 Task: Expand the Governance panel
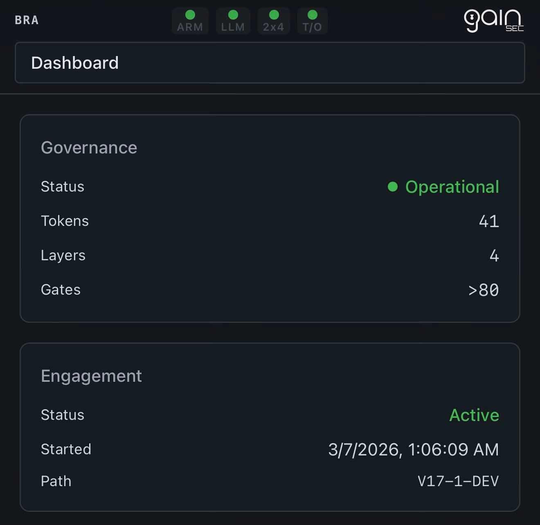(x=89, y=147)
